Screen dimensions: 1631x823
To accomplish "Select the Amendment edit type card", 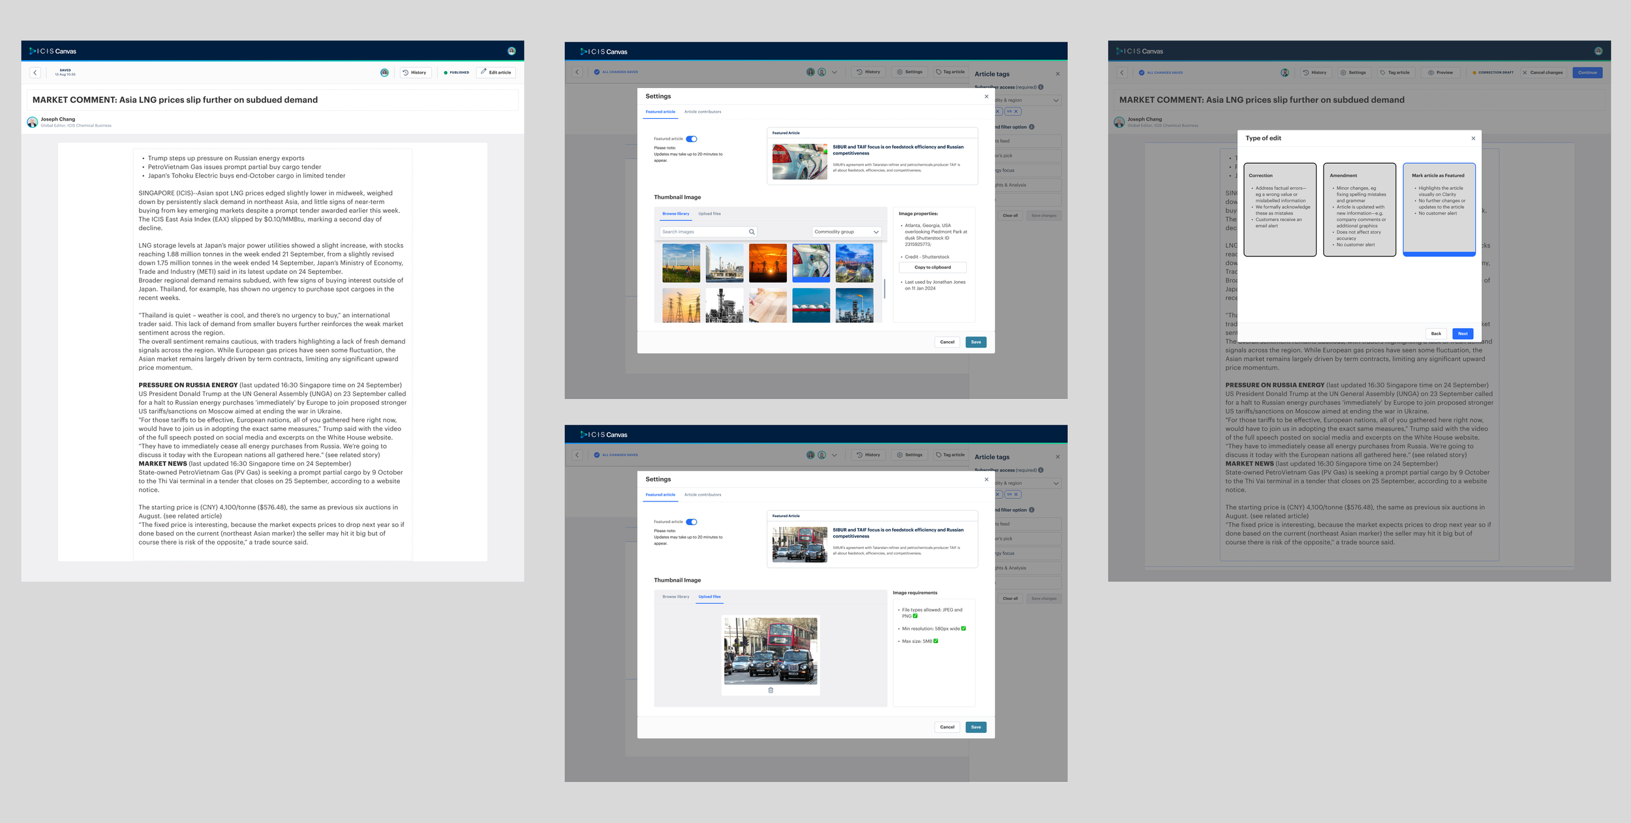I will point(1359,209).
